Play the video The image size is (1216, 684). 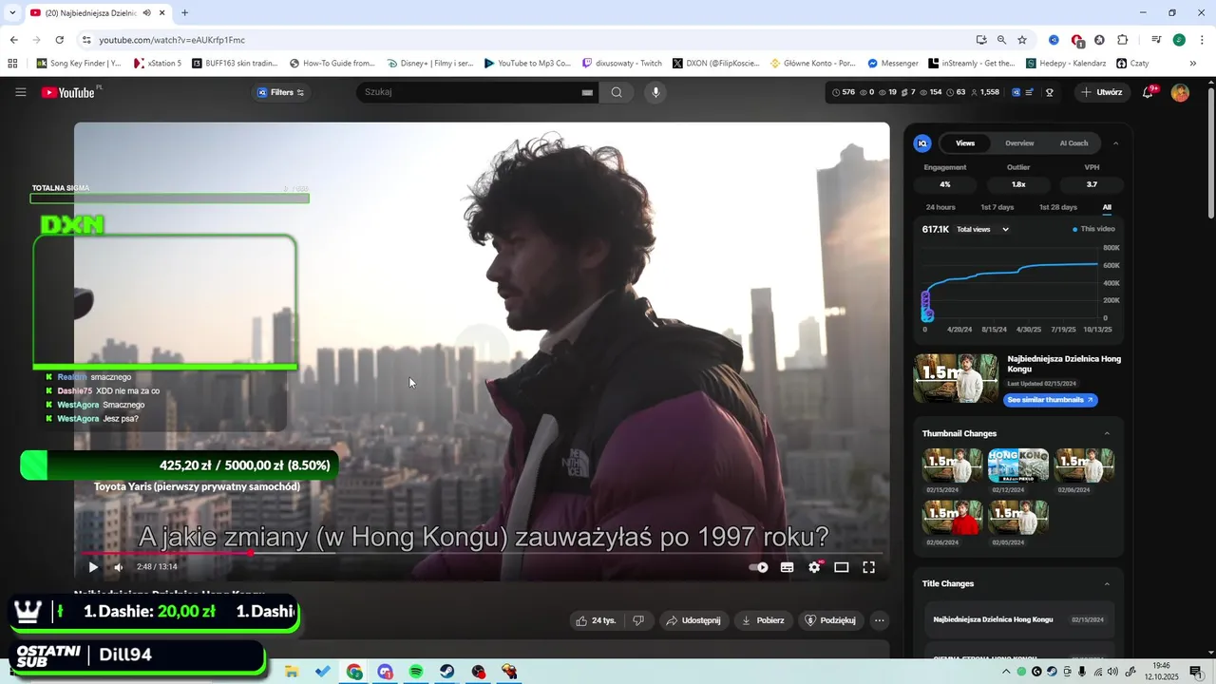coord(93,567)
